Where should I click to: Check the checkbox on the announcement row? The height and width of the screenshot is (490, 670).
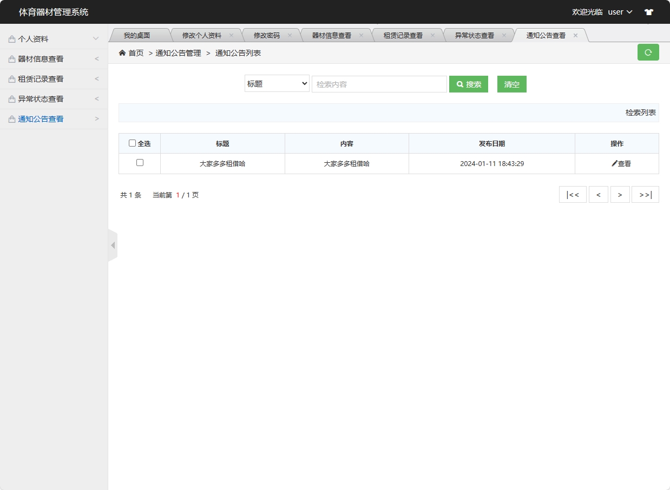pos(139,163)
